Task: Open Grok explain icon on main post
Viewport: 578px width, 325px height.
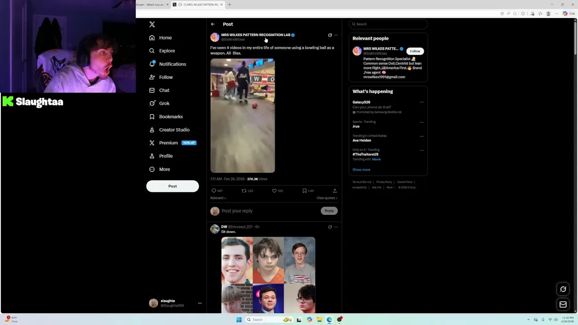Action: point(330,35)
